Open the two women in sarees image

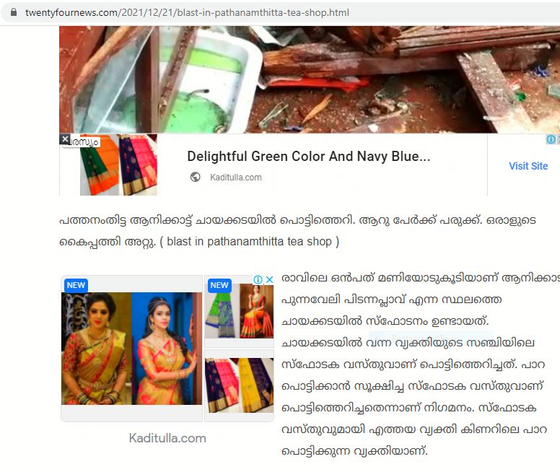[132, 349]
